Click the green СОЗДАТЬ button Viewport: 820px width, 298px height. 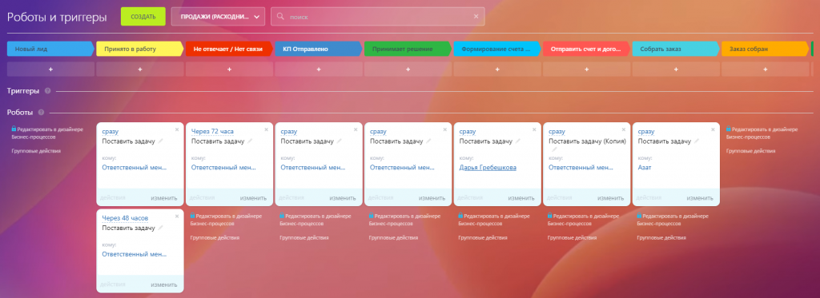point(143,17)
